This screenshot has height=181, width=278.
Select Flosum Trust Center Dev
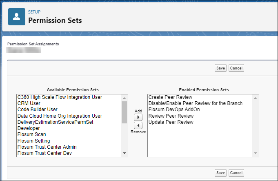(x=44, y=153)
